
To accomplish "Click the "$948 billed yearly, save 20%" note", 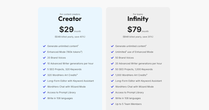I will 138,37.
